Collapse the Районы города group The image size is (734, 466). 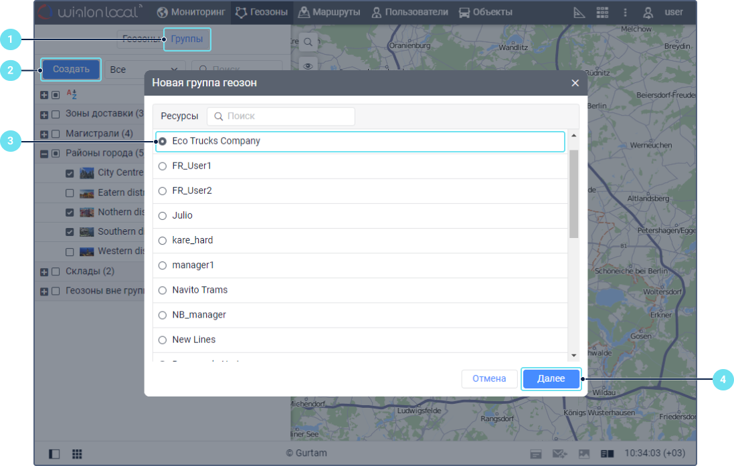click(44, 153)
